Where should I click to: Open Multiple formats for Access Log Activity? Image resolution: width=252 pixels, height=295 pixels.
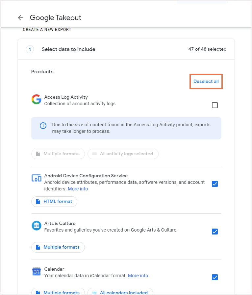[58, 154]
